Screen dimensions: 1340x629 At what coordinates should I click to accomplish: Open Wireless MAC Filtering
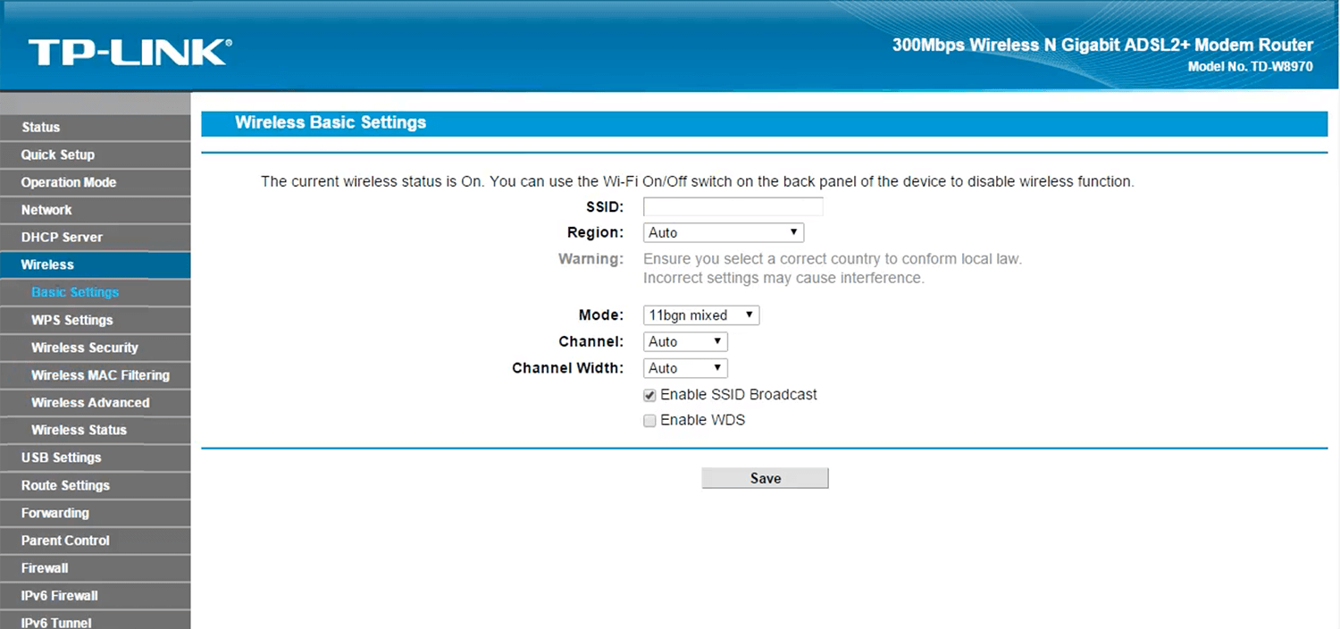pyautogui.click(x=100, y=375)
